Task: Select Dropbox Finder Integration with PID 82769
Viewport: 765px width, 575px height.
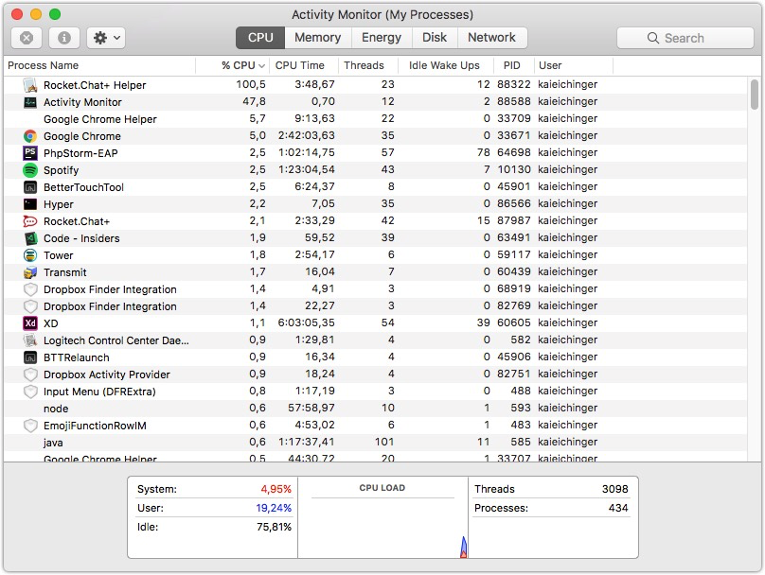Action: [375, 306]
